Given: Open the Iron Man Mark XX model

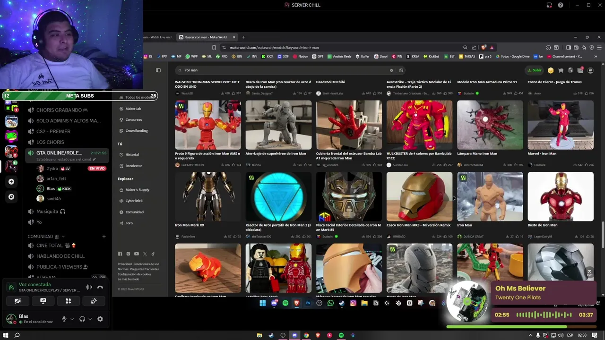Looking at the screenshot, I should 208,196.
